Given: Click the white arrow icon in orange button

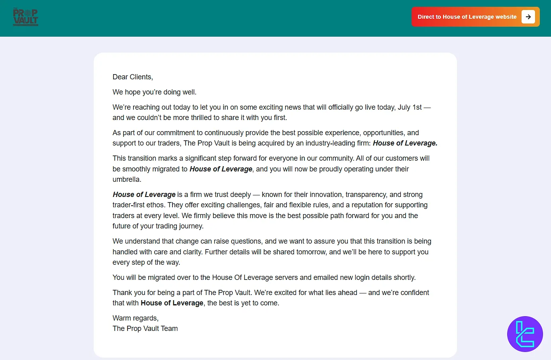Looking at the screenshot, I should (528, 17).
